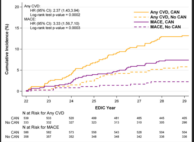Click the 'Any CVD, No CAN' legend label
This screenshot has width=194, height=142.
(165, 17)
